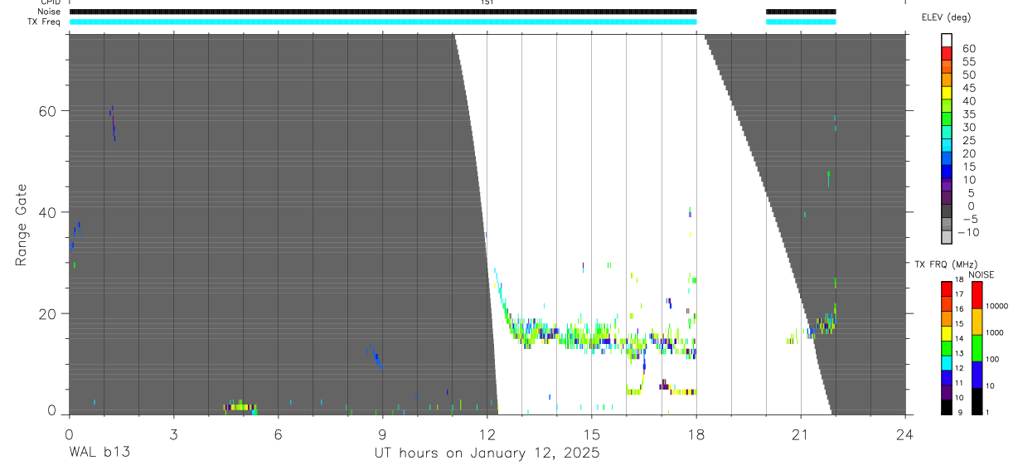The height and width of the screenshot is (470, 1018).
Task: Select the black bottom segment of TX FRQ bar
Action: 947,407
